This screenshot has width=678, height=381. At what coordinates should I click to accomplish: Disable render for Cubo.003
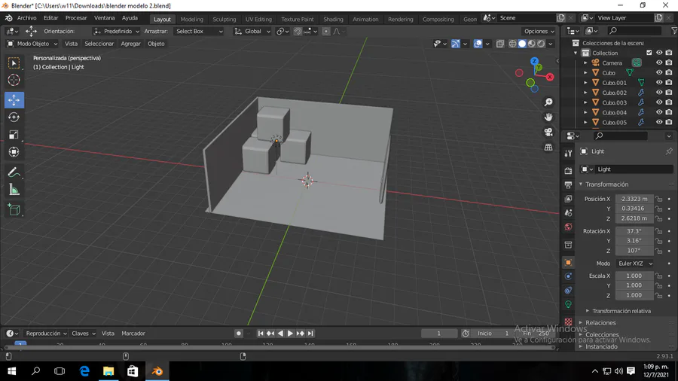click(669, 102)
